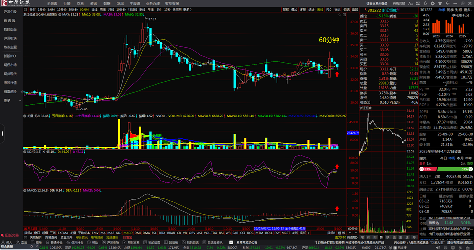Expand more indicators arrow after 筹低

coord(308,233)
